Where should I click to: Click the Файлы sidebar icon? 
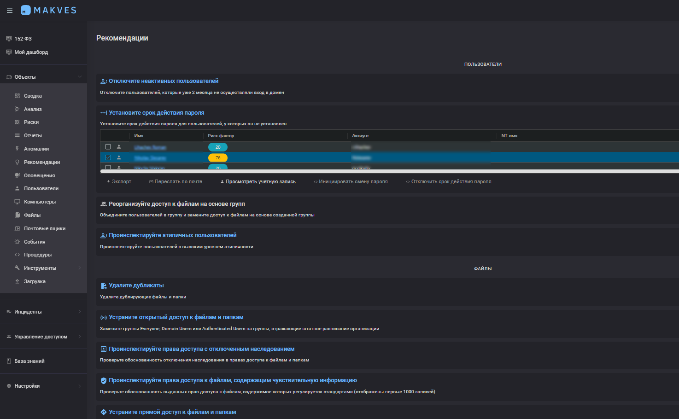[18, 215]
